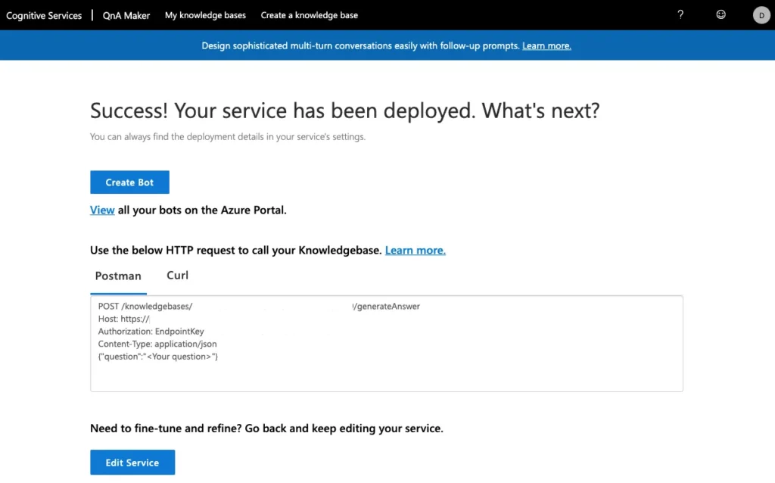Switch to the Postman tab
The width and height of the screenshot is (775, 483).
[118, 276]
